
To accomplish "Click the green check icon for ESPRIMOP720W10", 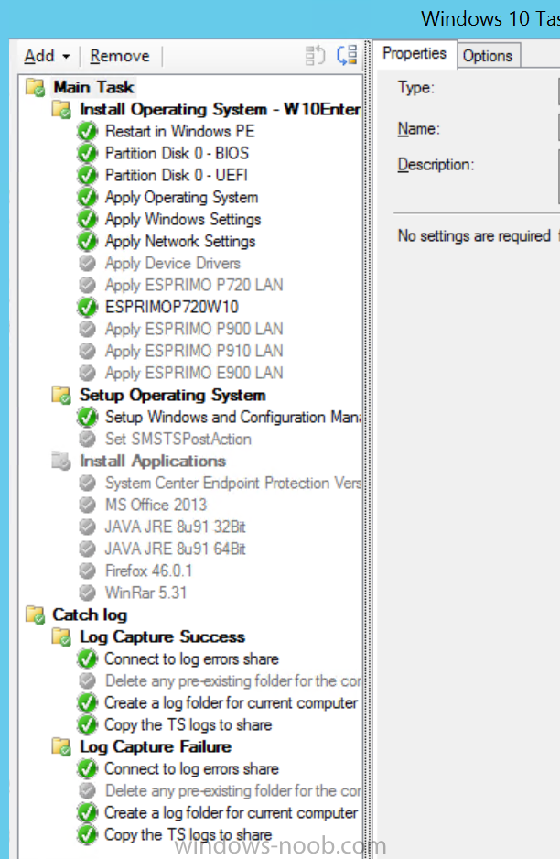I will coord(88,307).
